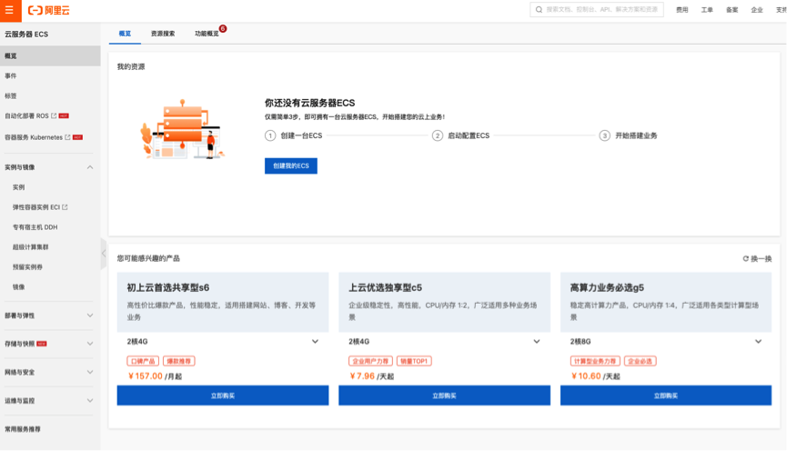Click the 销量TOP1 tag on c5 card

[415, 361]
